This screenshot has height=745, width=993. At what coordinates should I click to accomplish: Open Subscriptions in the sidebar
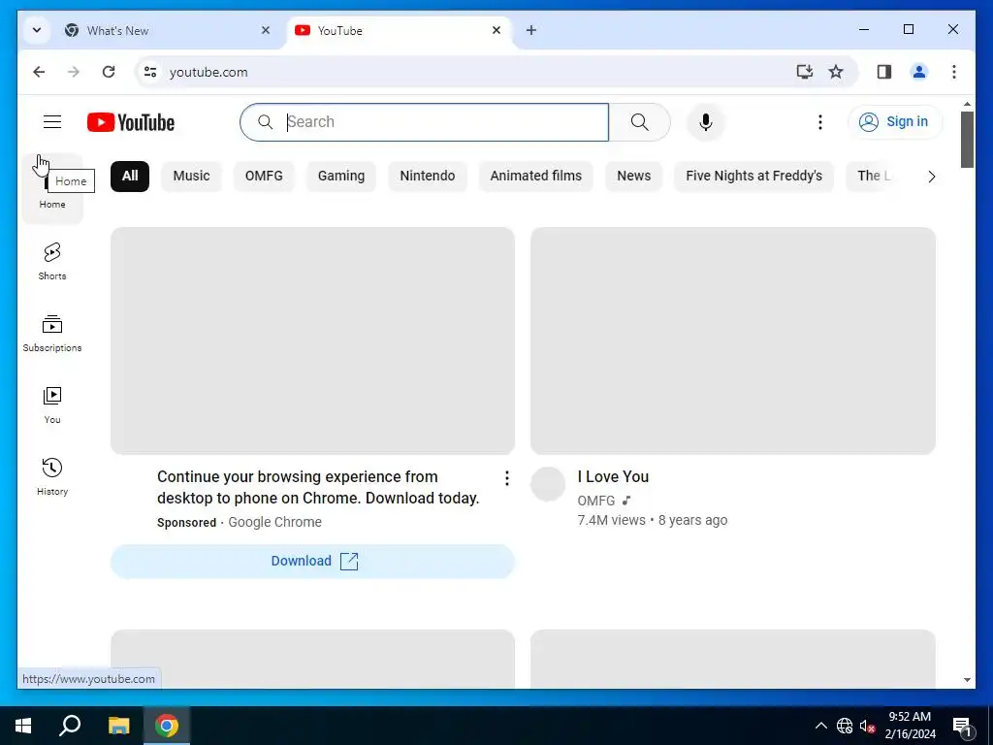pyautogui.click(x=52, y=334)
